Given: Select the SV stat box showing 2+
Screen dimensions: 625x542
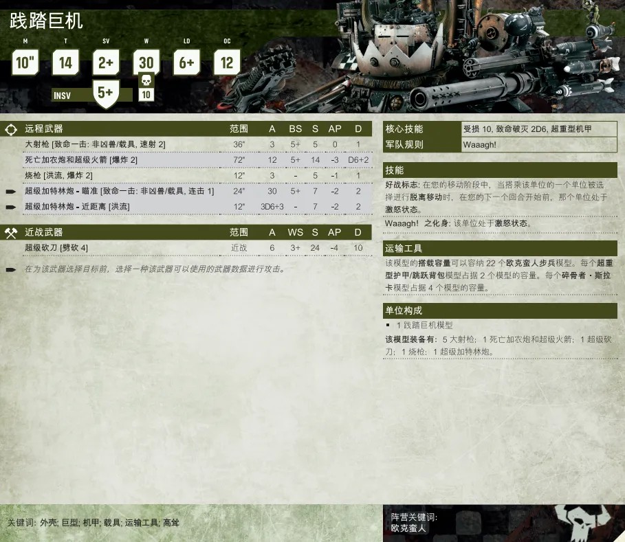Looking at the screenshot, I should pos(106,63).
